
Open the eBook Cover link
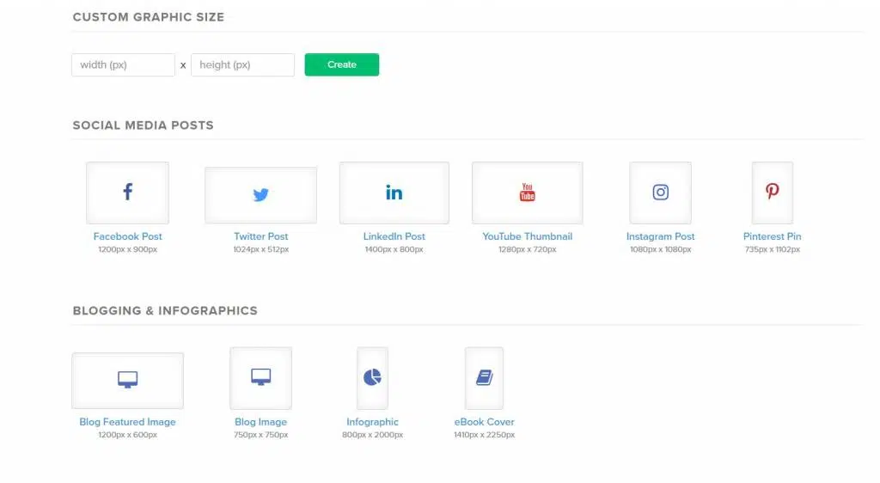coord(484,422)
